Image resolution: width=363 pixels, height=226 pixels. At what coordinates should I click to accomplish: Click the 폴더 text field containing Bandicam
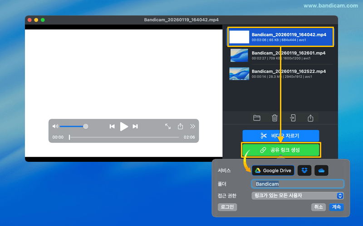298,184
